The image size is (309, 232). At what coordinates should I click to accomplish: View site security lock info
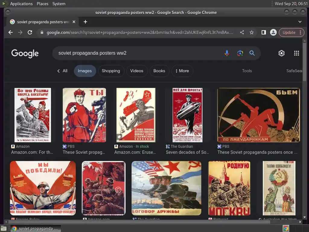tap(42, 32)
